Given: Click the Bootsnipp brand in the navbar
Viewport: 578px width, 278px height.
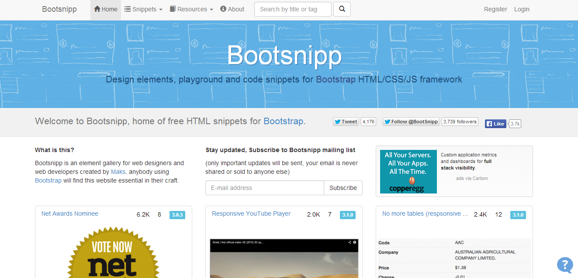Looking at the screenshot, I should point(59,9).
